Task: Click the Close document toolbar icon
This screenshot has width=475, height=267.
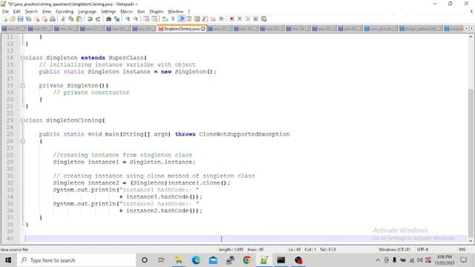Action: pyautogui.click(x=36, y=19)
